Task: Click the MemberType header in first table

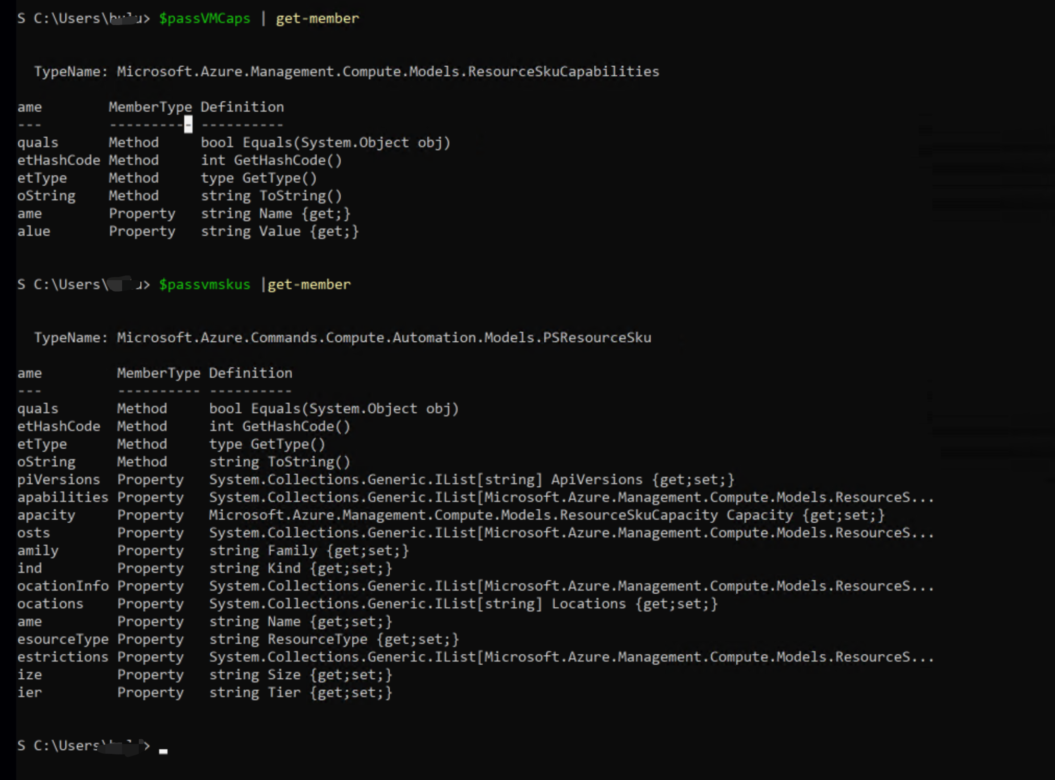Action: [x=150, y=107]
